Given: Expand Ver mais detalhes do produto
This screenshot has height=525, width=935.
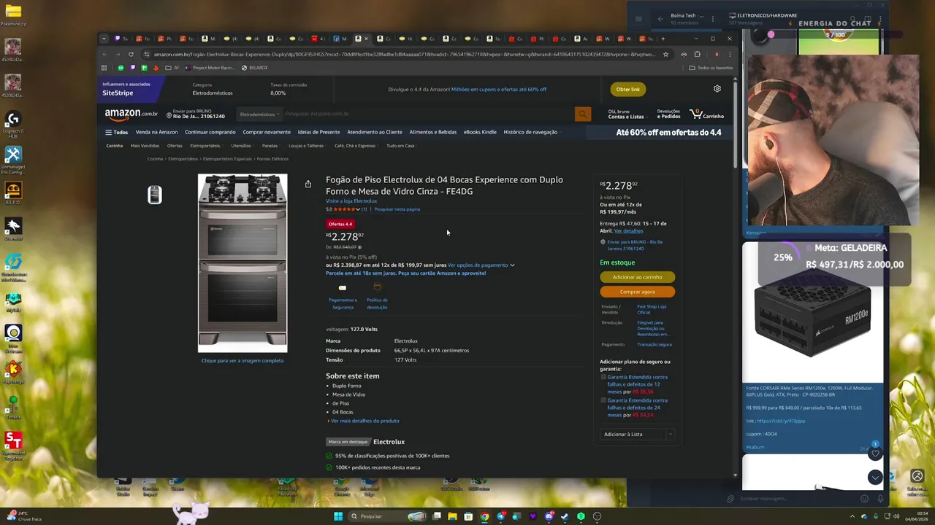Looking at the screenshot, I should point(364,421).
